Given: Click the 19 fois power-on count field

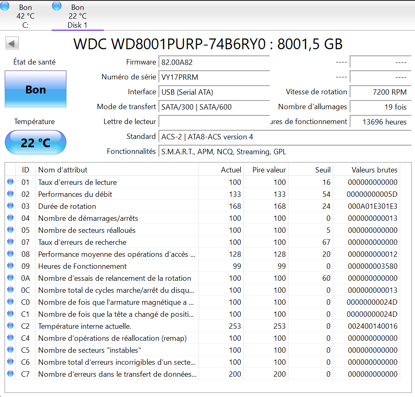Looking at the screenshot, I should pyautogui.click(x=381, y=107).
